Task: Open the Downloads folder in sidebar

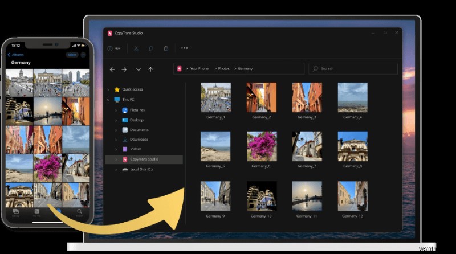Action: (x=139, y=140)
